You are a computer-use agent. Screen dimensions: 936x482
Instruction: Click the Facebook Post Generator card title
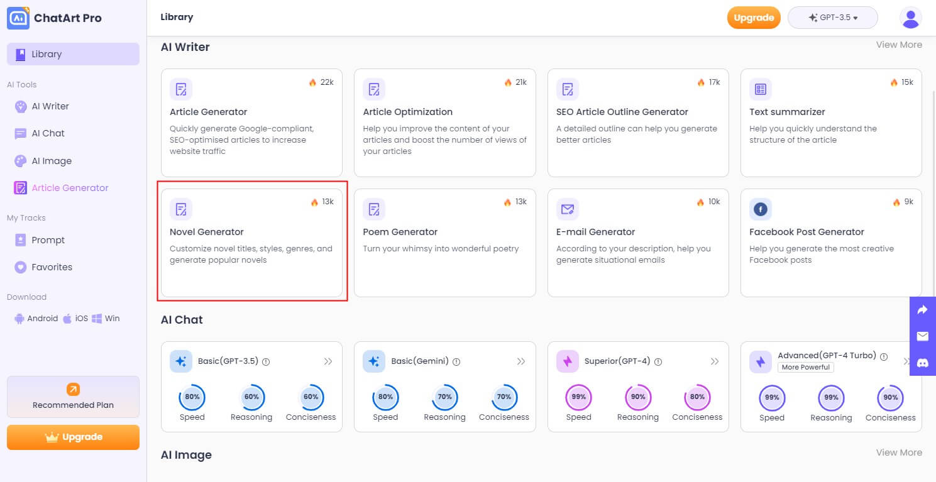807,232
